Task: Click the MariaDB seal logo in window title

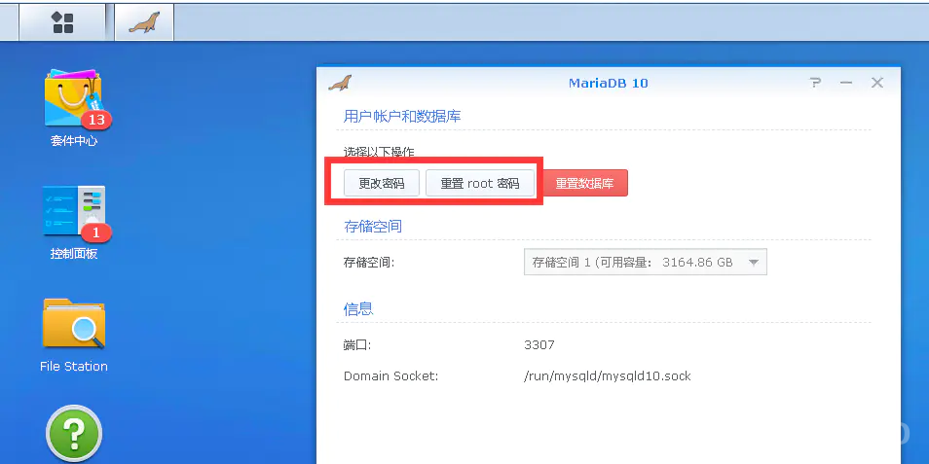Action: click(x=340, y=83)
